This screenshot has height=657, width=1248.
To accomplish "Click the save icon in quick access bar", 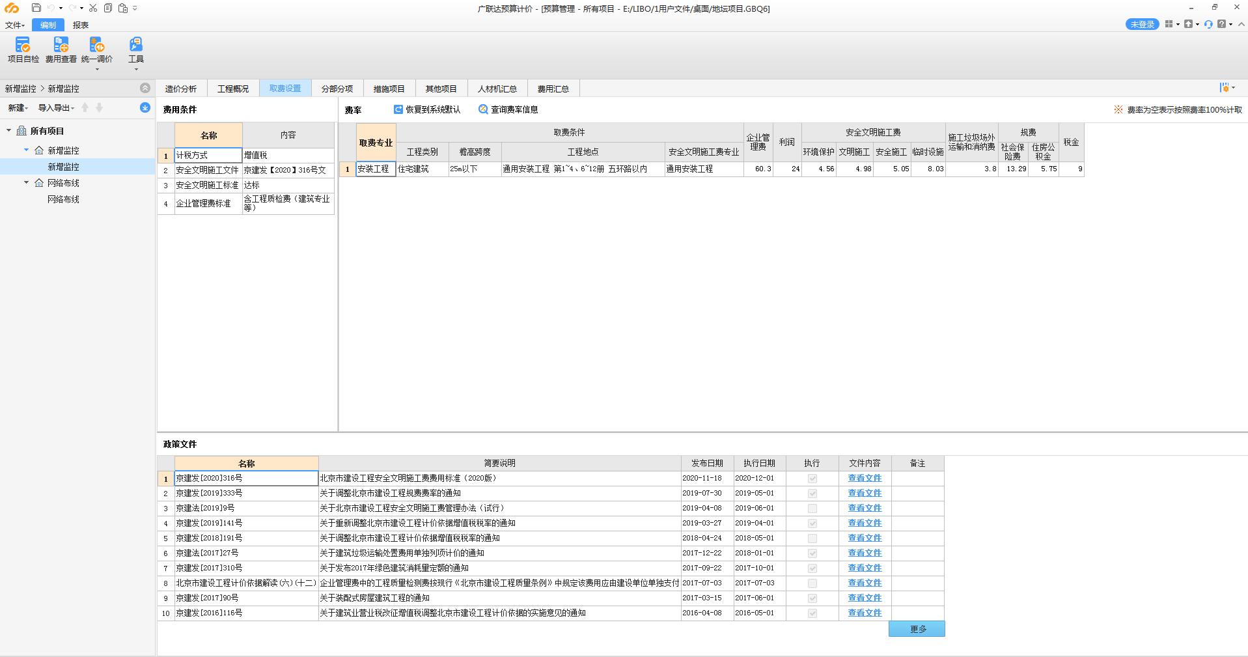I will click(36, 8).
